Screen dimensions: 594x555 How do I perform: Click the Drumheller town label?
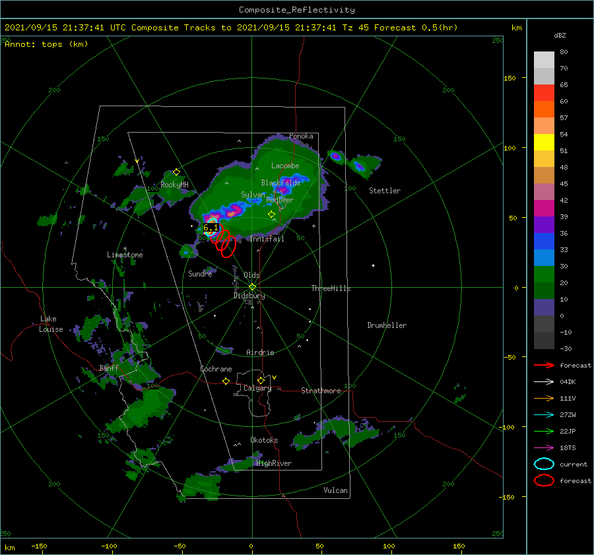(386, 325)
